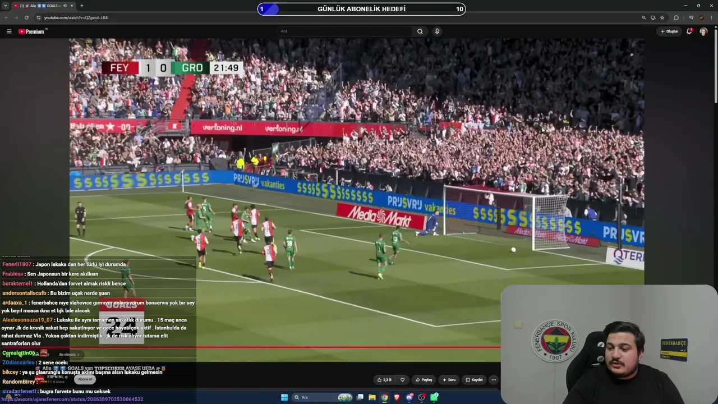Open WhatsApp from the taskbar
This screenshot has height=404, width=718.
[434, 397]
